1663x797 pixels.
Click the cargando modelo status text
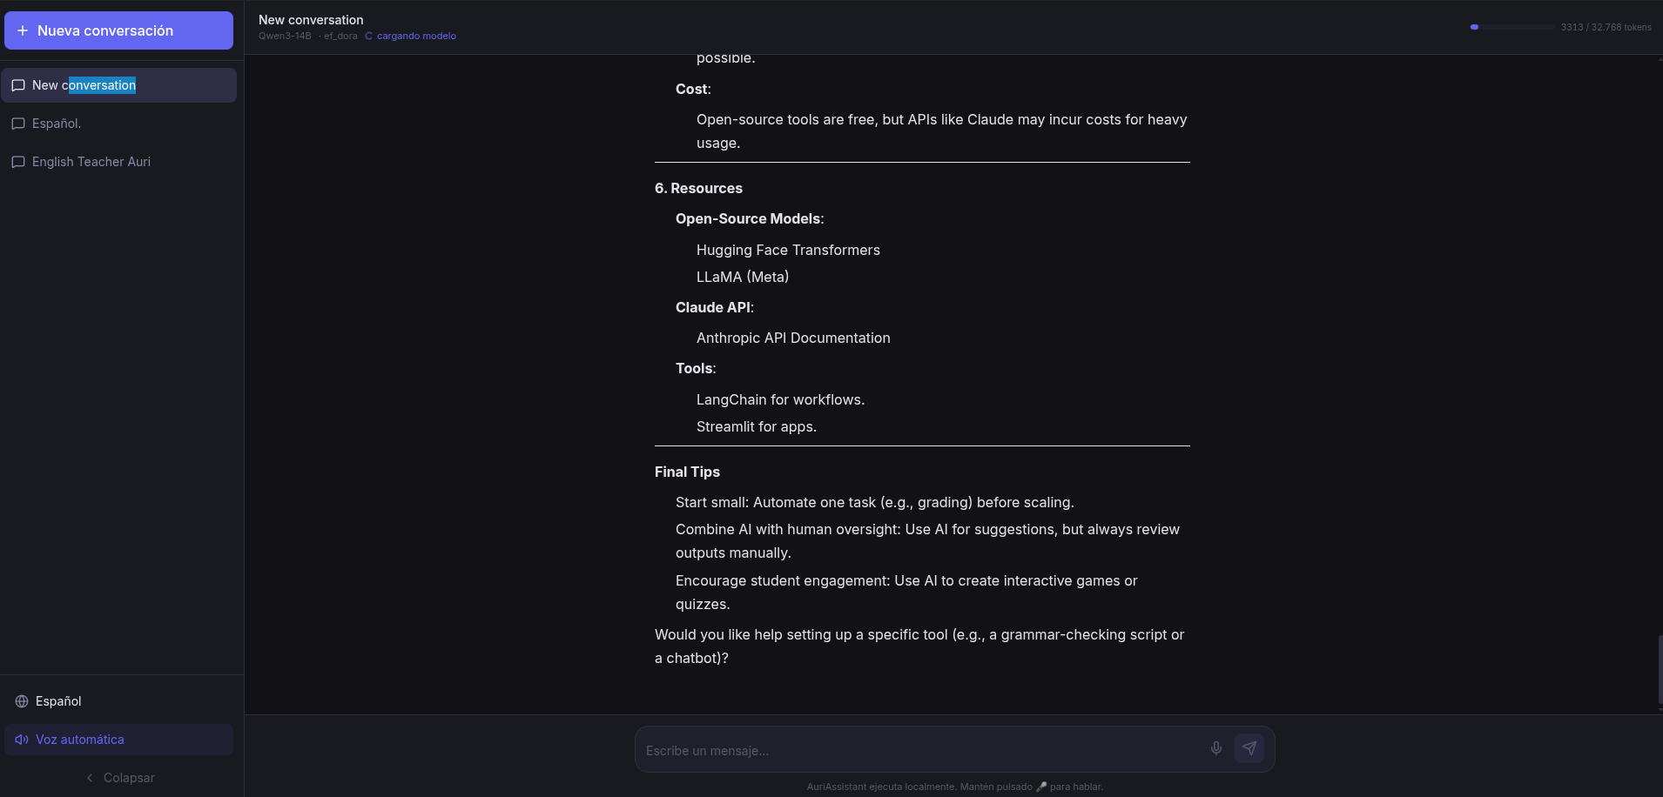tap(416, 36)
